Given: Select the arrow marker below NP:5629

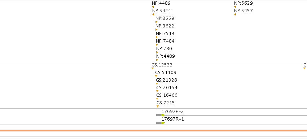Looking at the screenshot, I should click(x=235, y=7).
